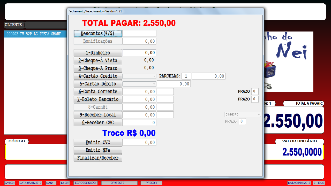Click the 7-Boleto Bancário button
The height and width of the screenshot is (186, 331).
pos(98,99)
